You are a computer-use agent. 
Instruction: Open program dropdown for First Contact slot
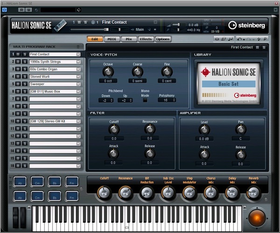[x=78, y=54]
